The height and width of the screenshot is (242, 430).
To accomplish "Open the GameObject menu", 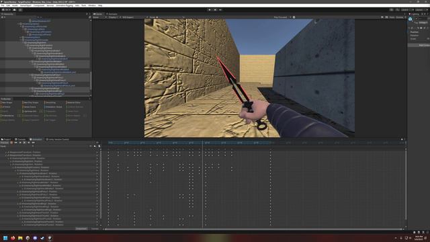I will pos(26,5).
